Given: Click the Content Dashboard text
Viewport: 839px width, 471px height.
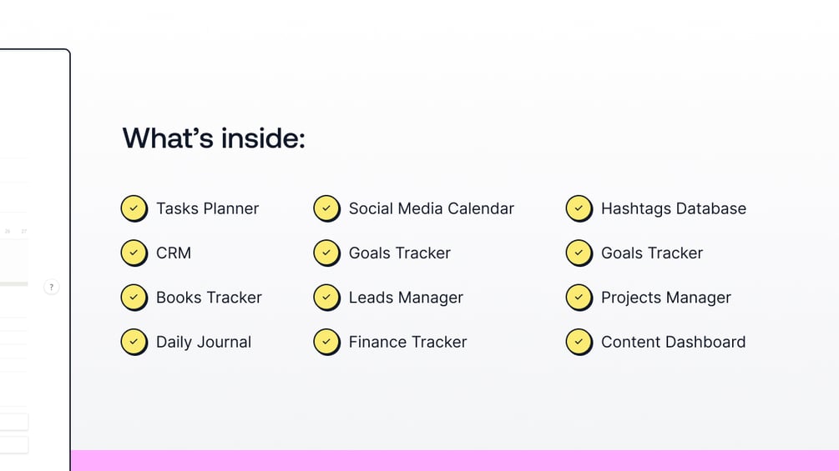Looking at the screenshot, I should point(673,342).
